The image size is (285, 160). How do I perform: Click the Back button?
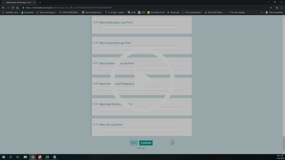tap(134, 143)
